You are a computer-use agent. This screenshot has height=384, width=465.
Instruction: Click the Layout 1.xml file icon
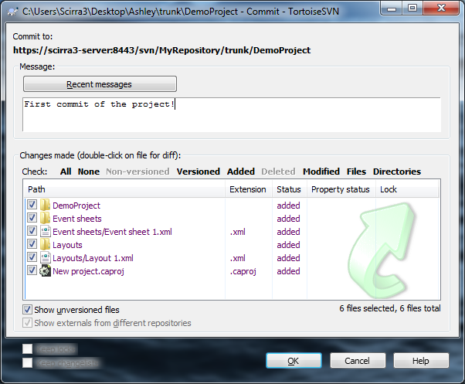(x=45, y=258)
